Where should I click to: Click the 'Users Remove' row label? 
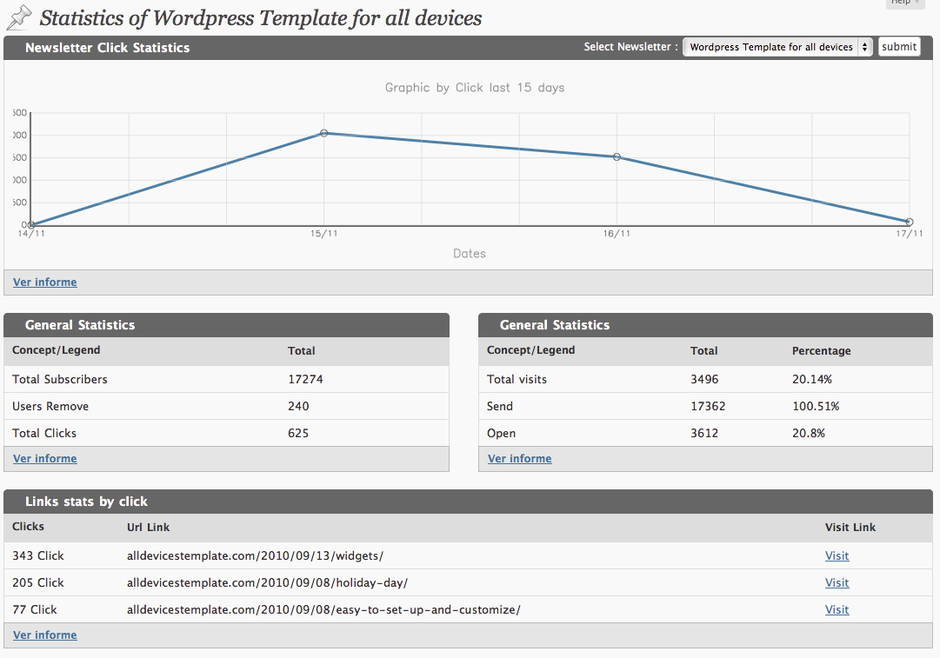click(x=50, y=406)
